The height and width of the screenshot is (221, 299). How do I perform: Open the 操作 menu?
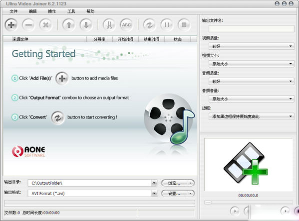[52, 11]
